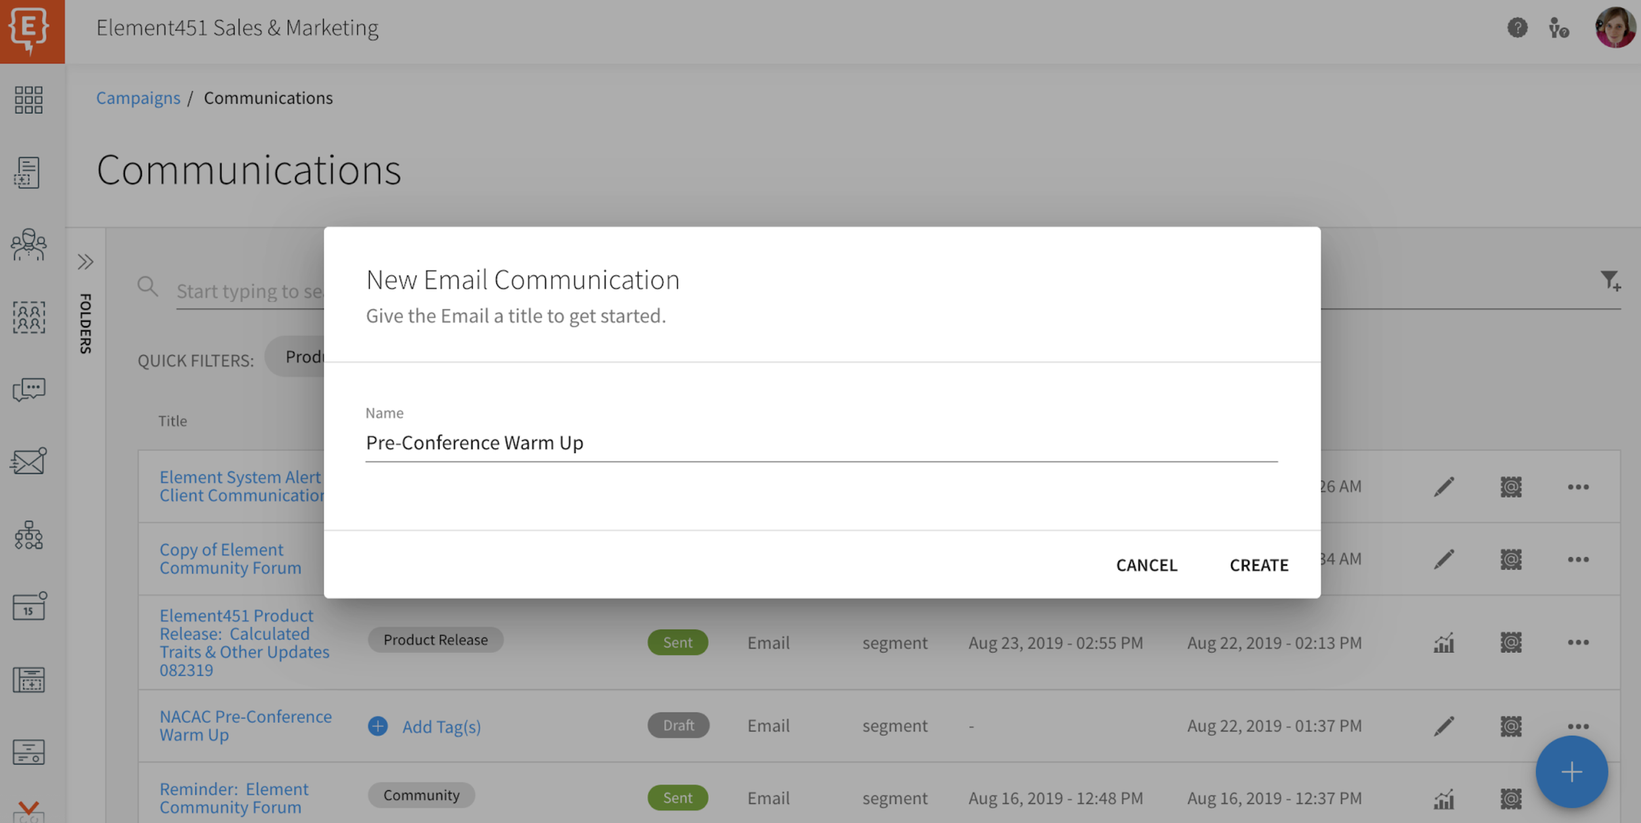
Task: Edit NACAC Pre-Conference Warm Up pencil icon
Action: (1444, 726)
